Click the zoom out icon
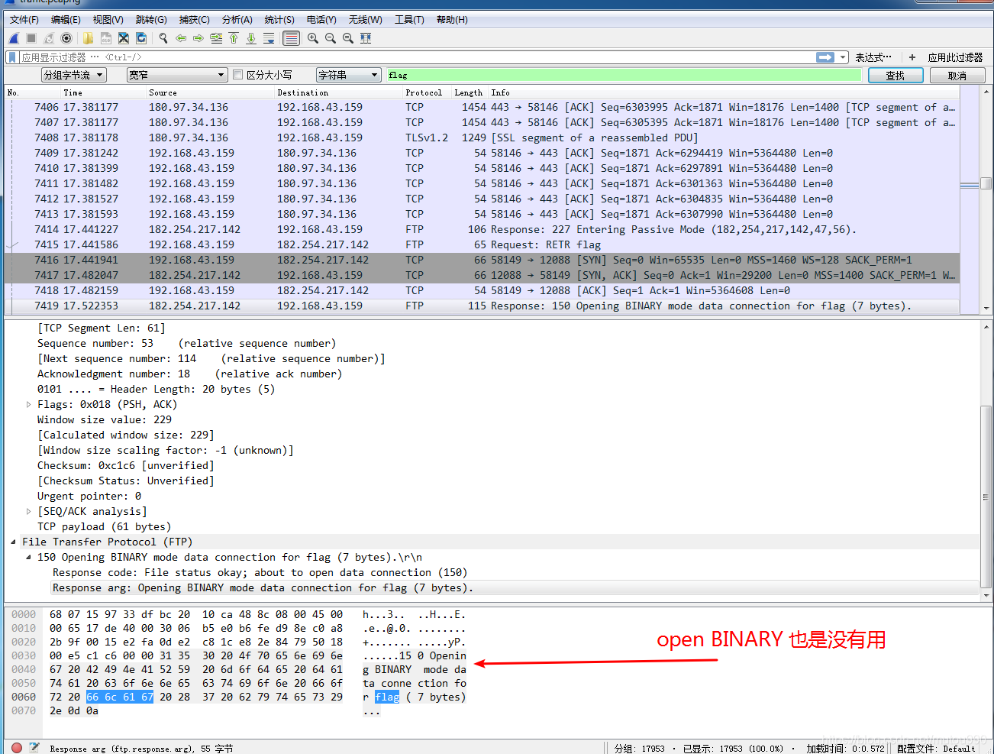 coord(331,38)
